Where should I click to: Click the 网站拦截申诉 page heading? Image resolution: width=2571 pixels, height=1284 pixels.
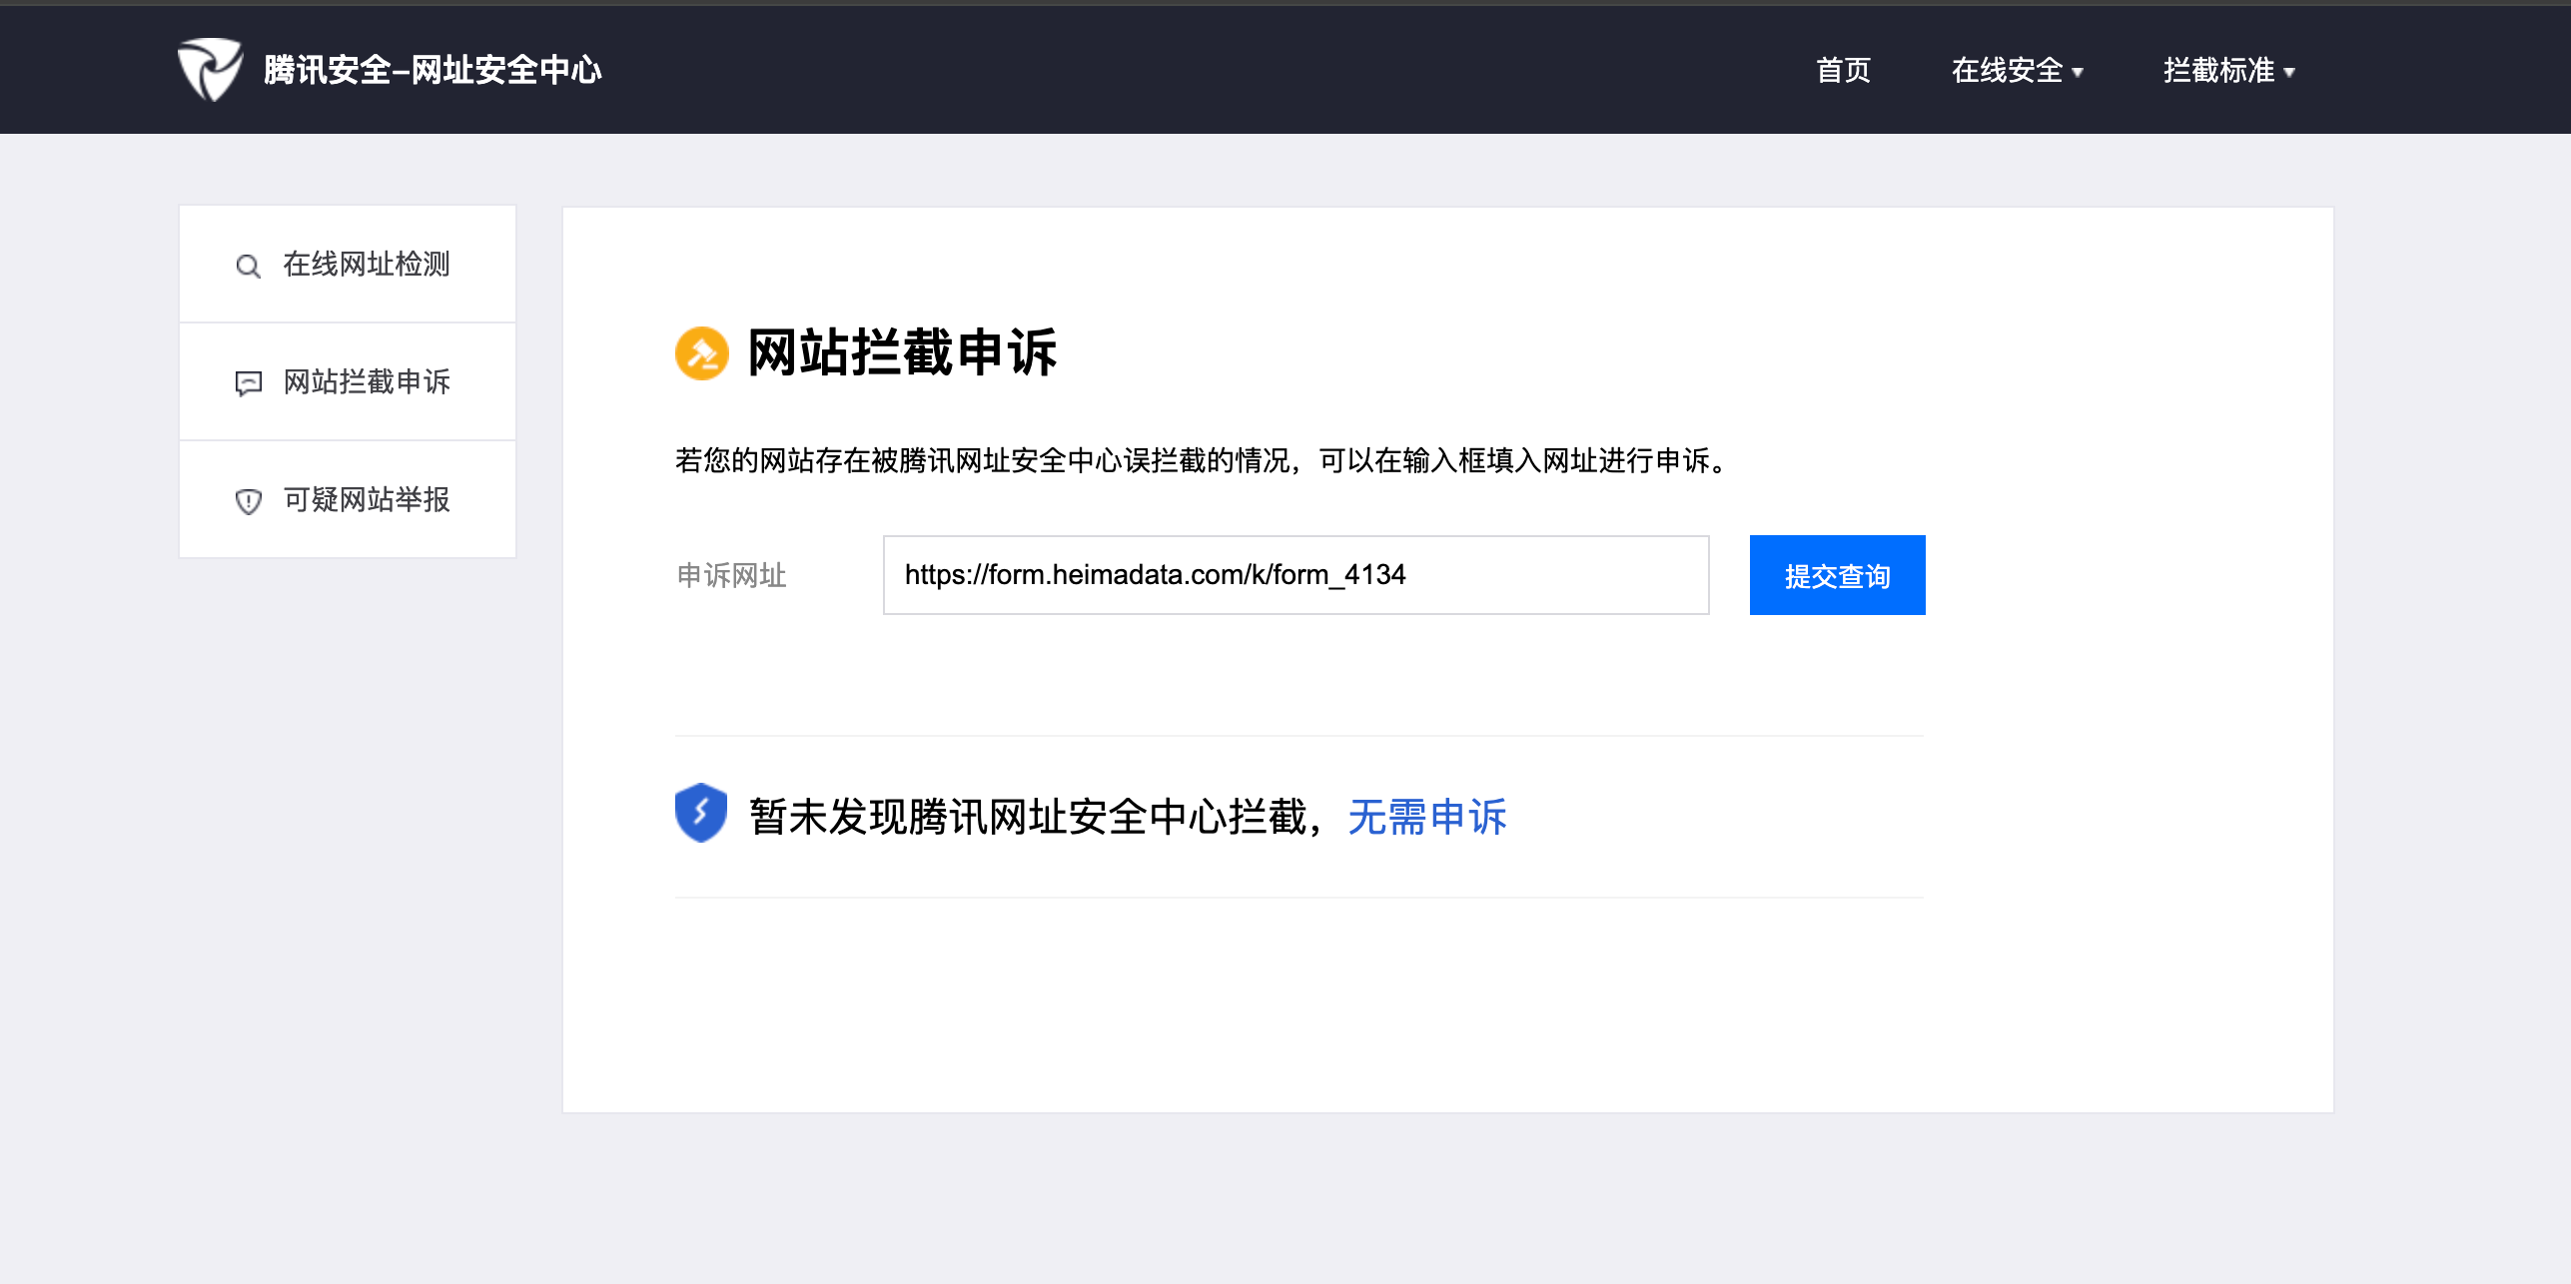click(901, 353)
